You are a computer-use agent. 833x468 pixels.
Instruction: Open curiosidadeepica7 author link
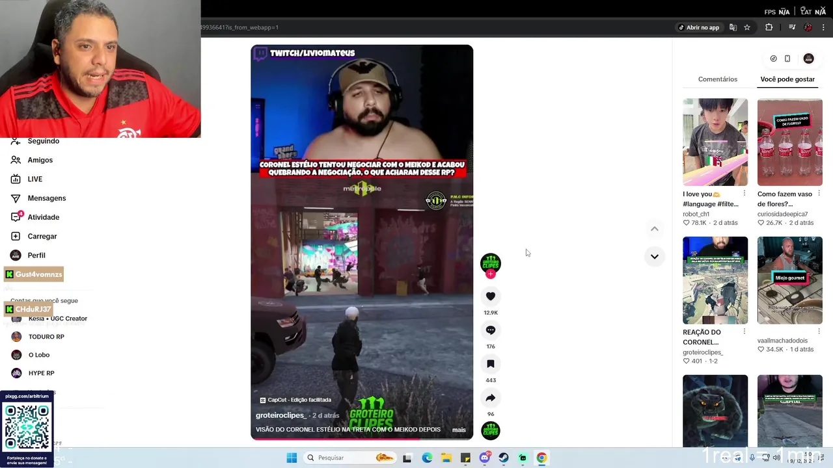coord(783,214)
